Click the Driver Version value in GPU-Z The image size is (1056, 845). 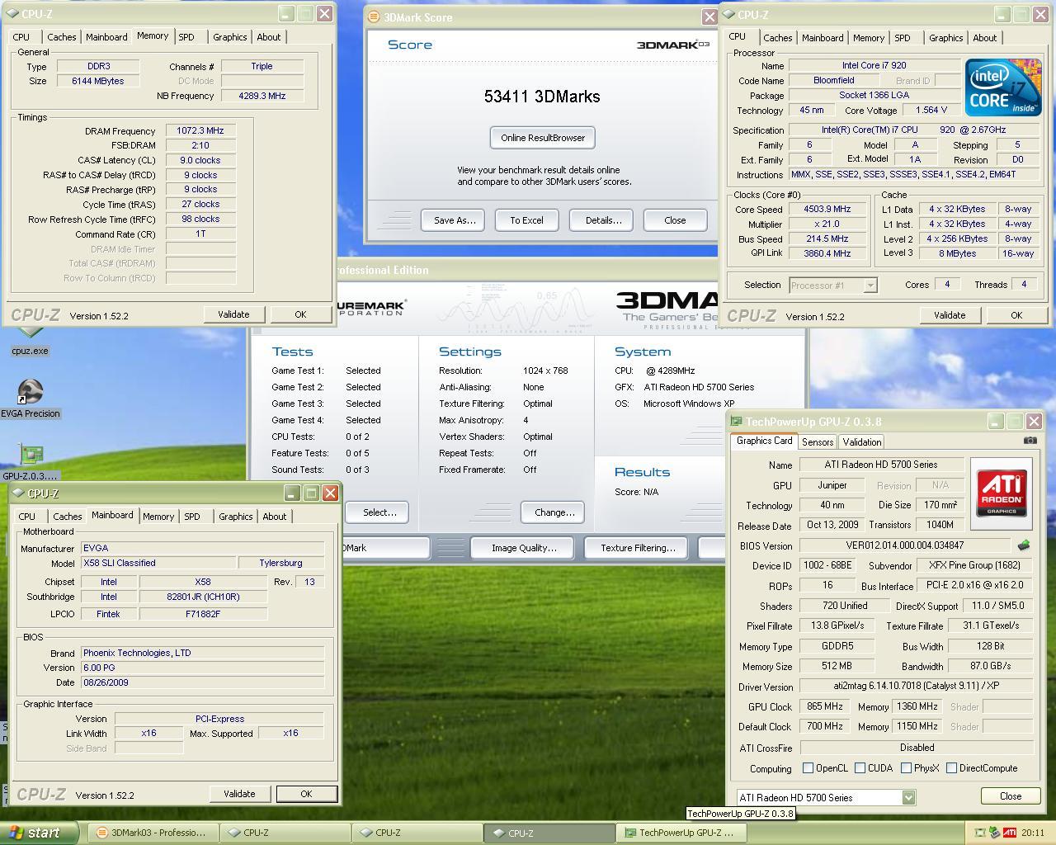(917, 687)
